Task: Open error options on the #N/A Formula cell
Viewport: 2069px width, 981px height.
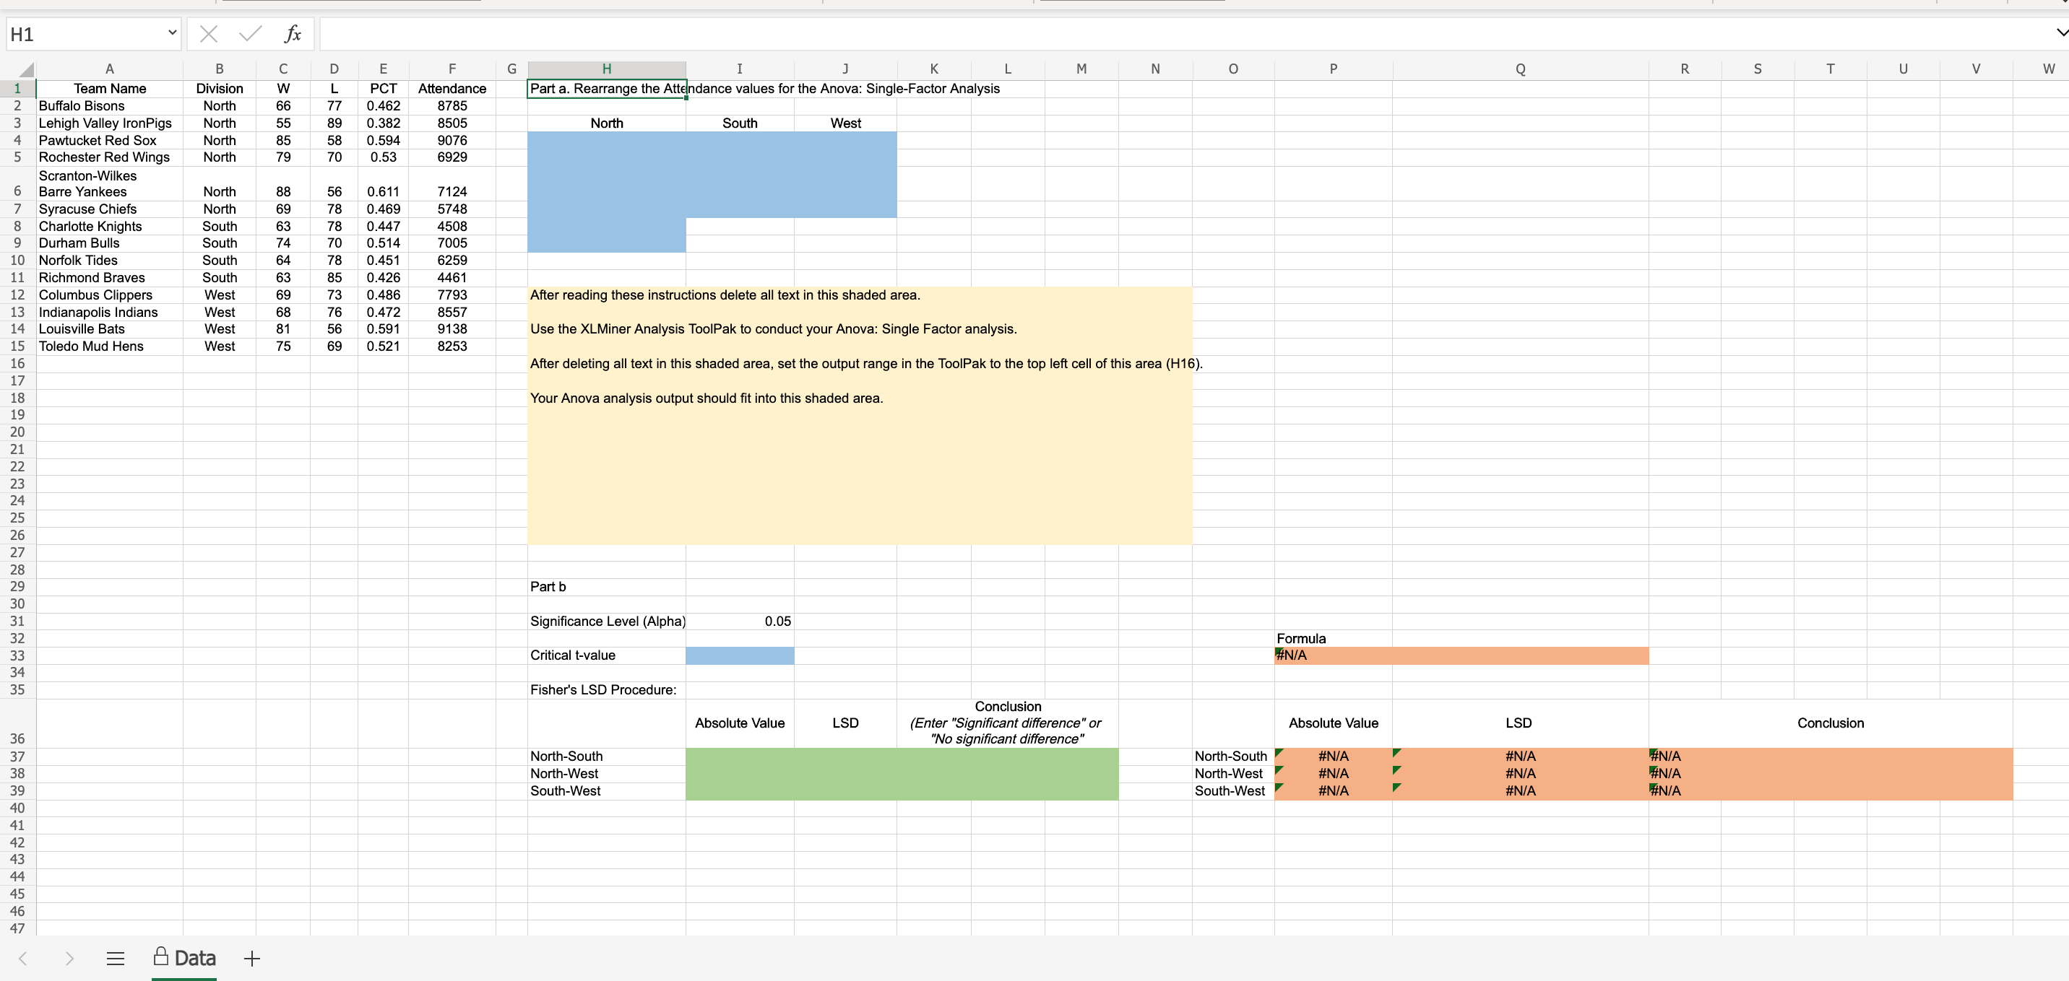Action: coord(1279,650)
